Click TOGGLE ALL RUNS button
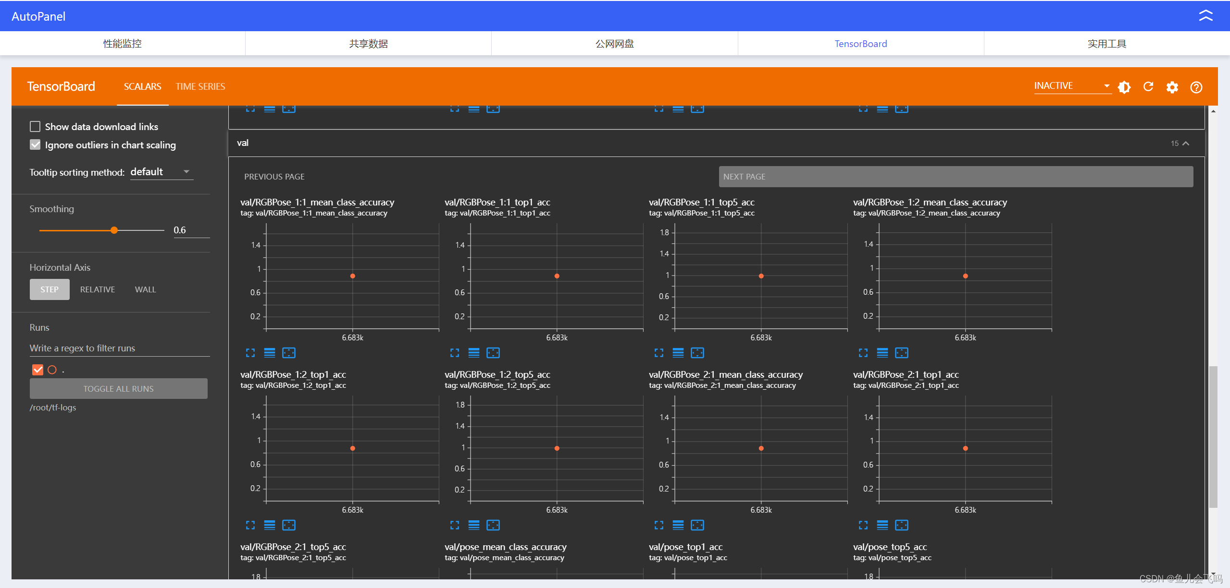This screenshot has width=1230, height=588. (x=118, y=389)
